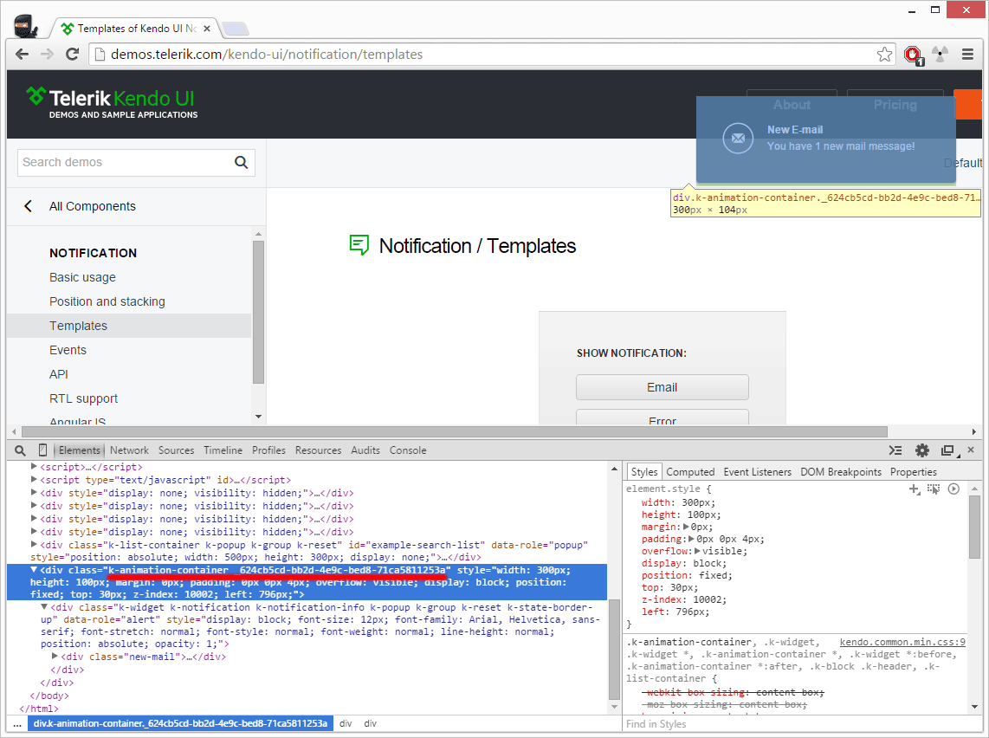Bookmark the page with the star icon

[884, 55]
